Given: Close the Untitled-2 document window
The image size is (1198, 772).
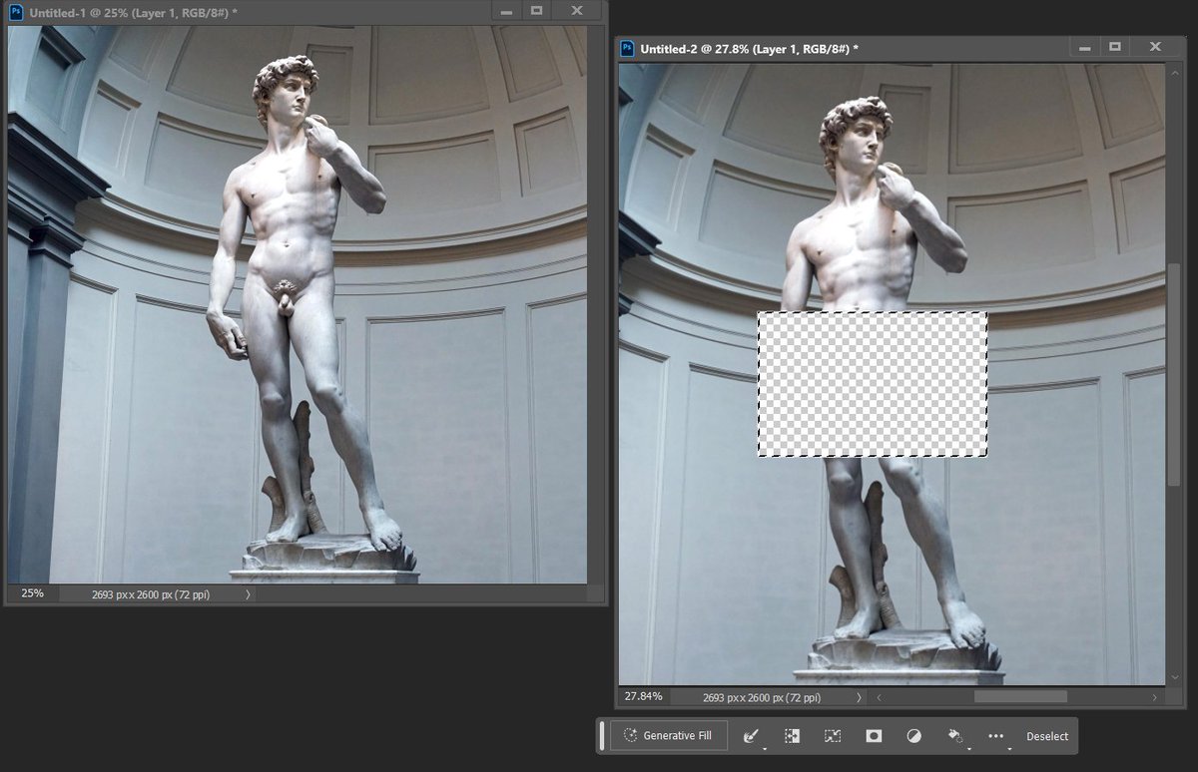Looking at the screenshot, I should (1155, 47).
